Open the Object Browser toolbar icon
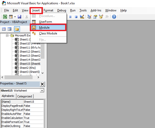Viewport: 155px width, 128px height. 101,17
